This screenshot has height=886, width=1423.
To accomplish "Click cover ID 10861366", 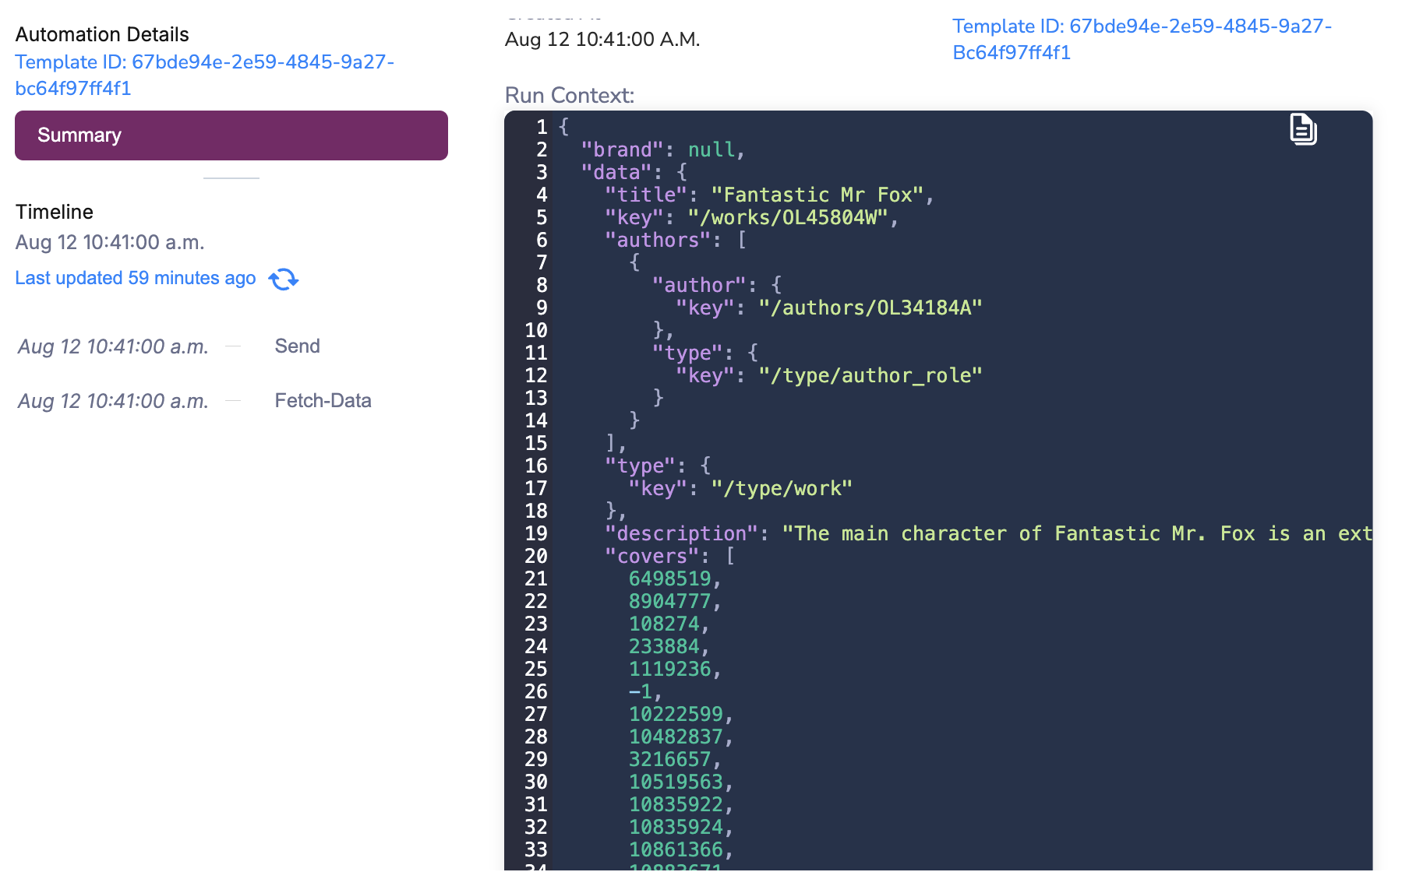I will tap(676, 849).
